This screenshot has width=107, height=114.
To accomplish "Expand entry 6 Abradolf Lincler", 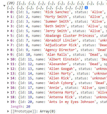I will [8, 40].
